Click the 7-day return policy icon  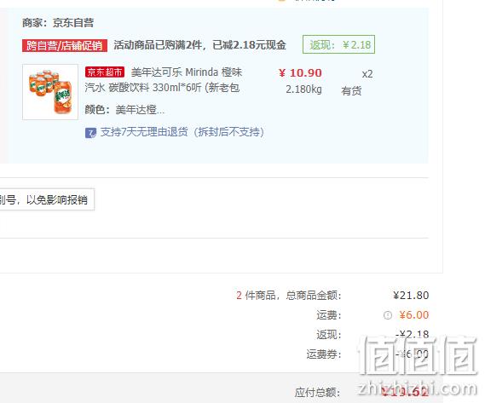tap(90, 133)
